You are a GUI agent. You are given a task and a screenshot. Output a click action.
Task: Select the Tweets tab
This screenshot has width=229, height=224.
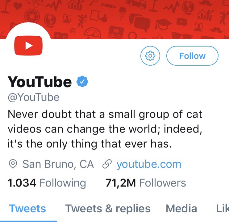(27, 209)
